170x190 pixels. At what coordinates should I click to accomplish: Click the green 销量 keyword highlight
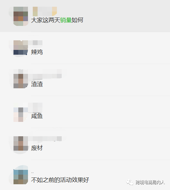click(x=66, y=20)
